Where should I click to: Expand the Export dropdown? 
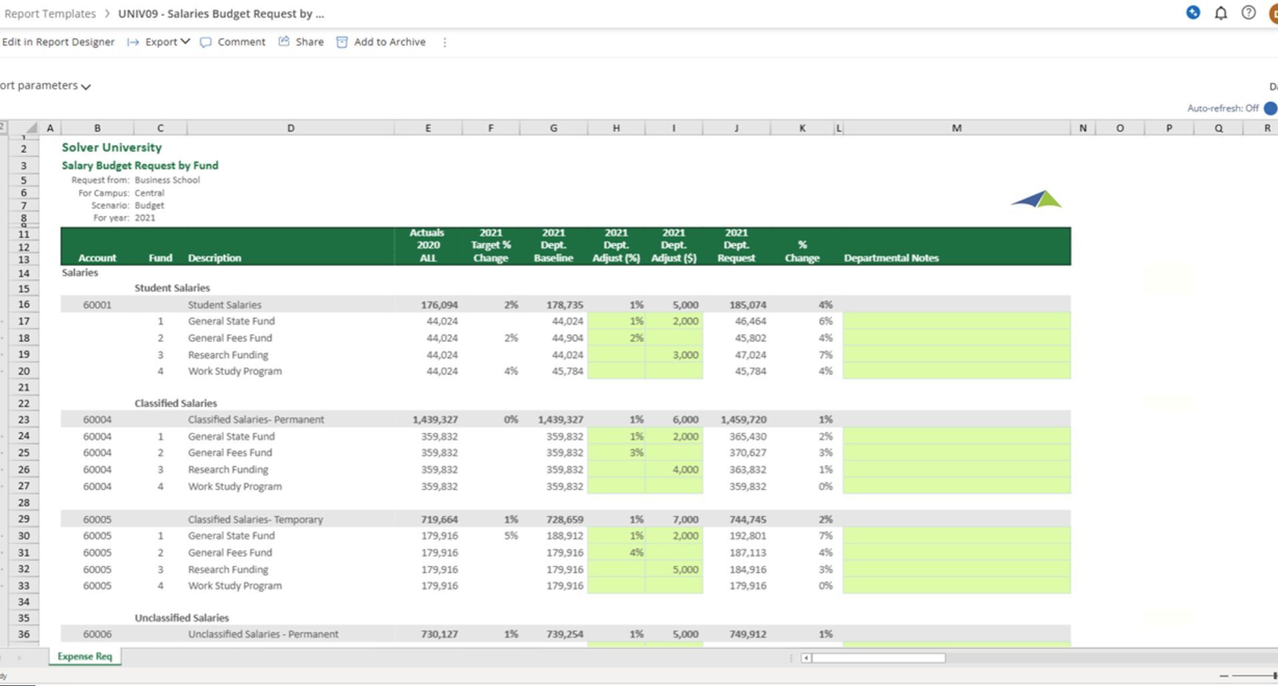tap(167, 42)
